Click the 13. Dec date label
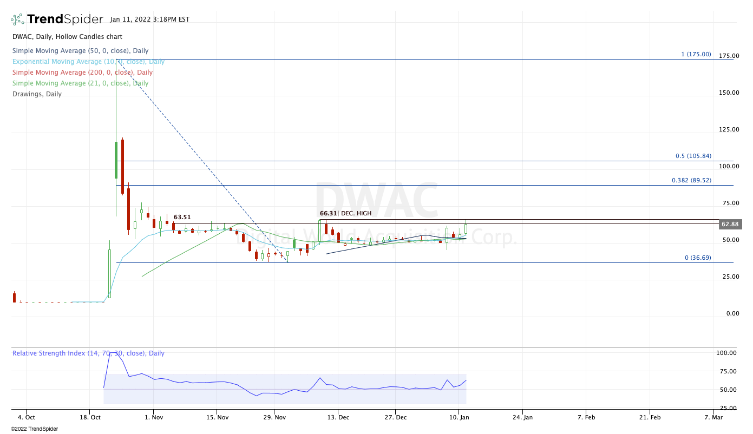 [337, 417]
